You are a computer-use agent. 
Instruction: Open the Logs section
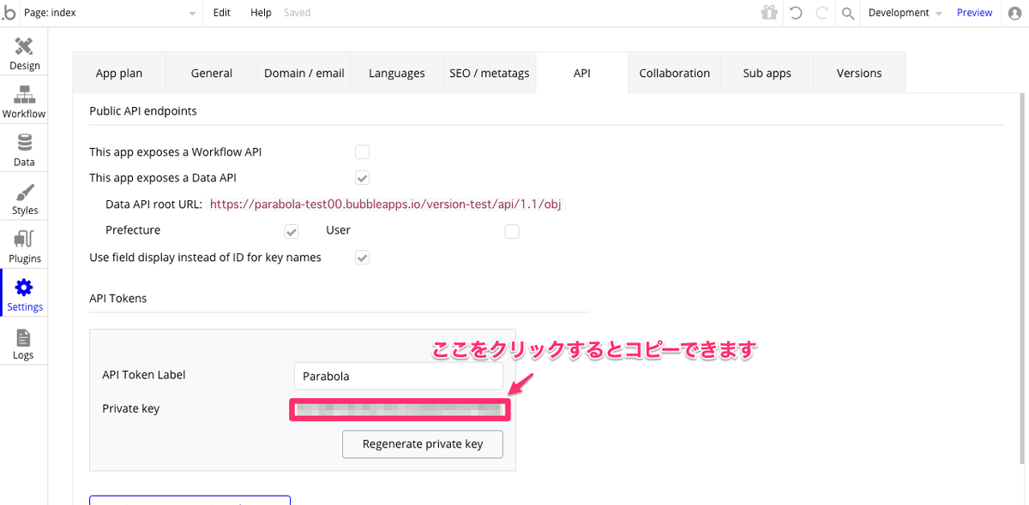coord(24,343)
